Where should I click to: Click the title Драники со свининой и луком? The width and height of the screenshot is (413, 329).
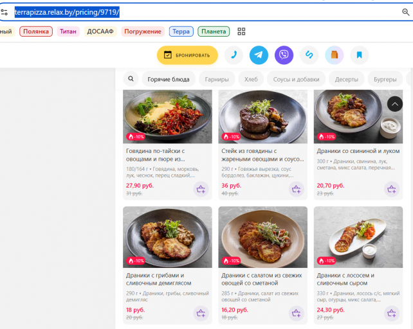(x=358, y=151)
